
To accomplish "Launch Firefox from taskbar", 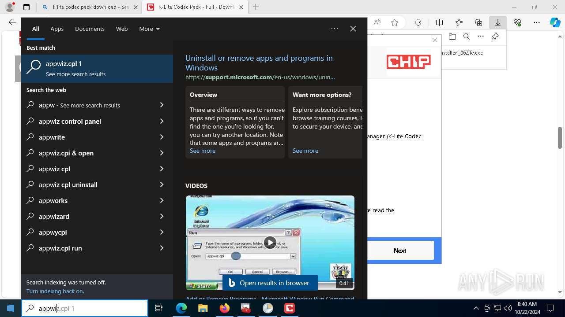I will (x=225, y=308).
